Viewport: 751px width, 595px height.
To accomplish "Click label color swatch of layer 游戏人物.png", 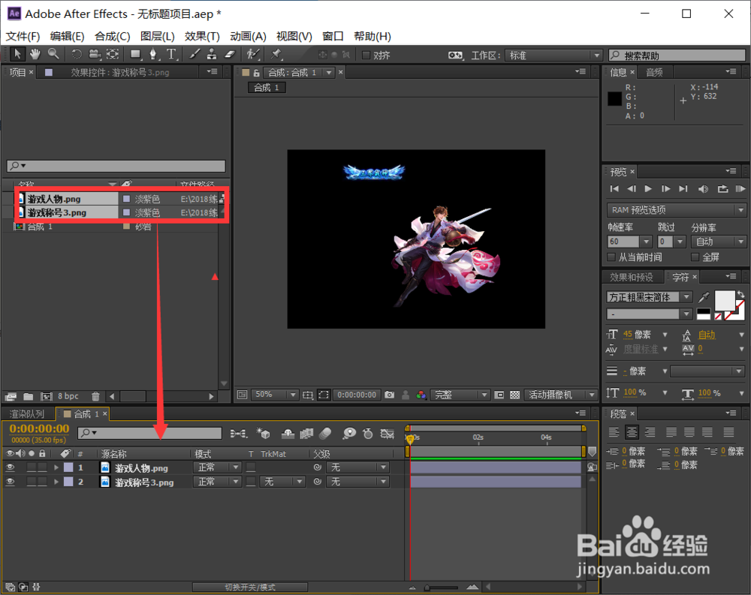I will click(x=68, y=467).
